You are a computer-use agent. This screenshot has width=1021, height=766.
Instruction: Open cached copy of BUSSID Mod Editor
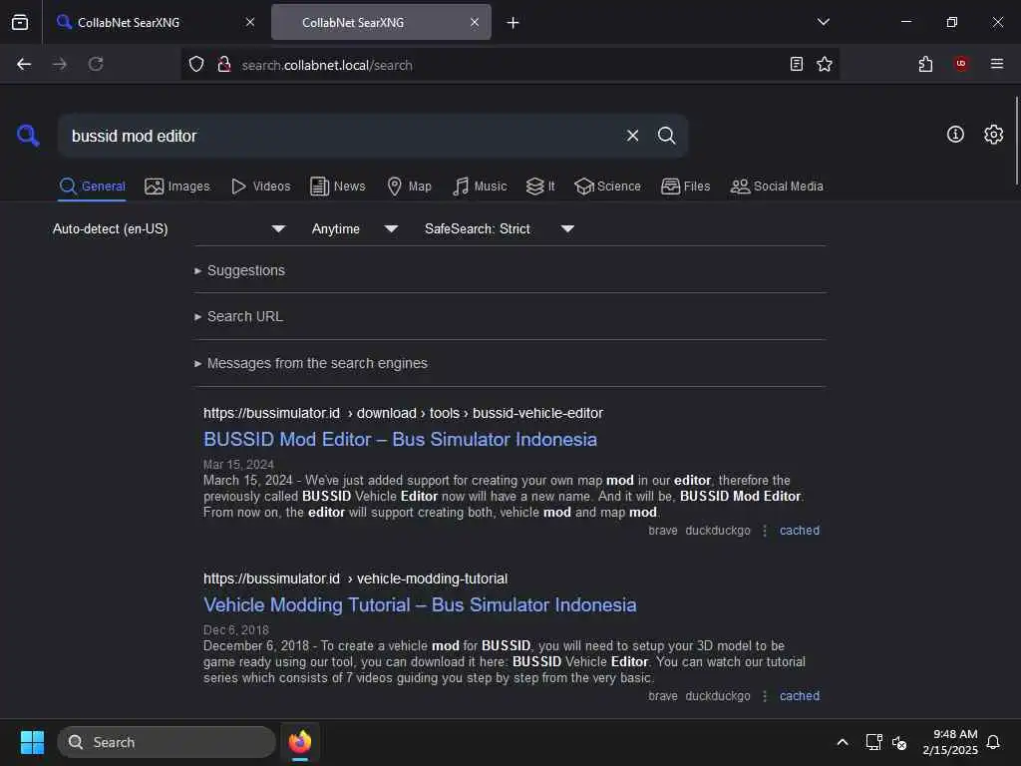pyautogui.click(x=799, y=531)
